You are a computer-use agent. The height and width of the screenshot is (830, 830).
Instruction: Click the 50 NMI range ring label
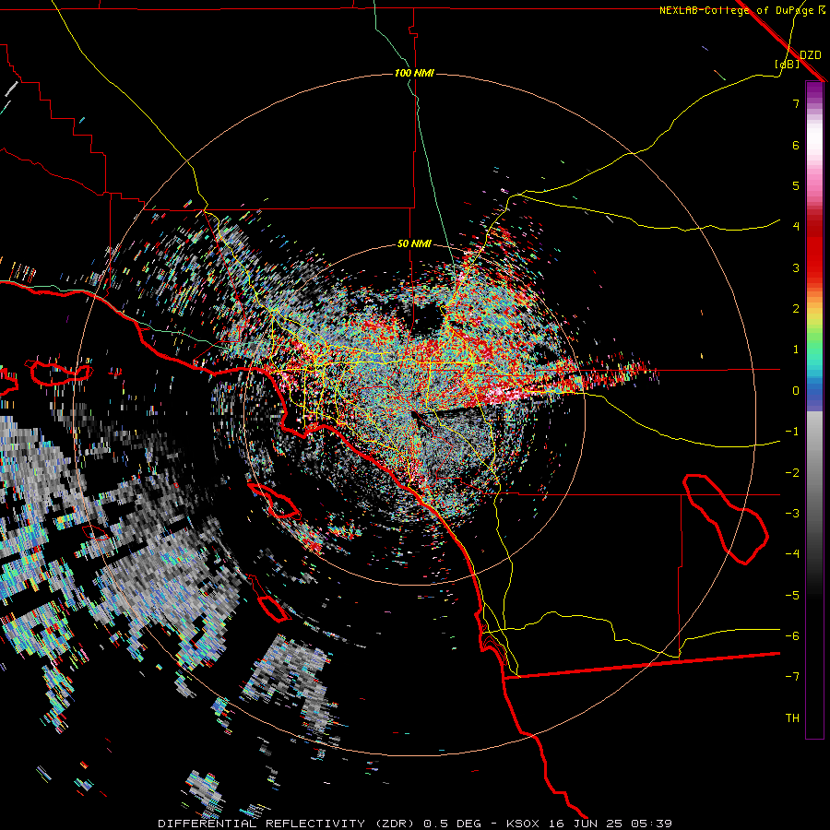coord(414,244)
